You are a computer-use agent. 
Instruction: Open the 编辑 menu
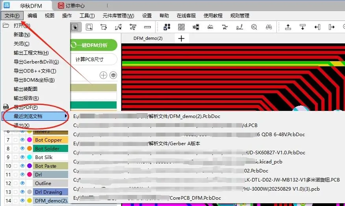(32, 16)
